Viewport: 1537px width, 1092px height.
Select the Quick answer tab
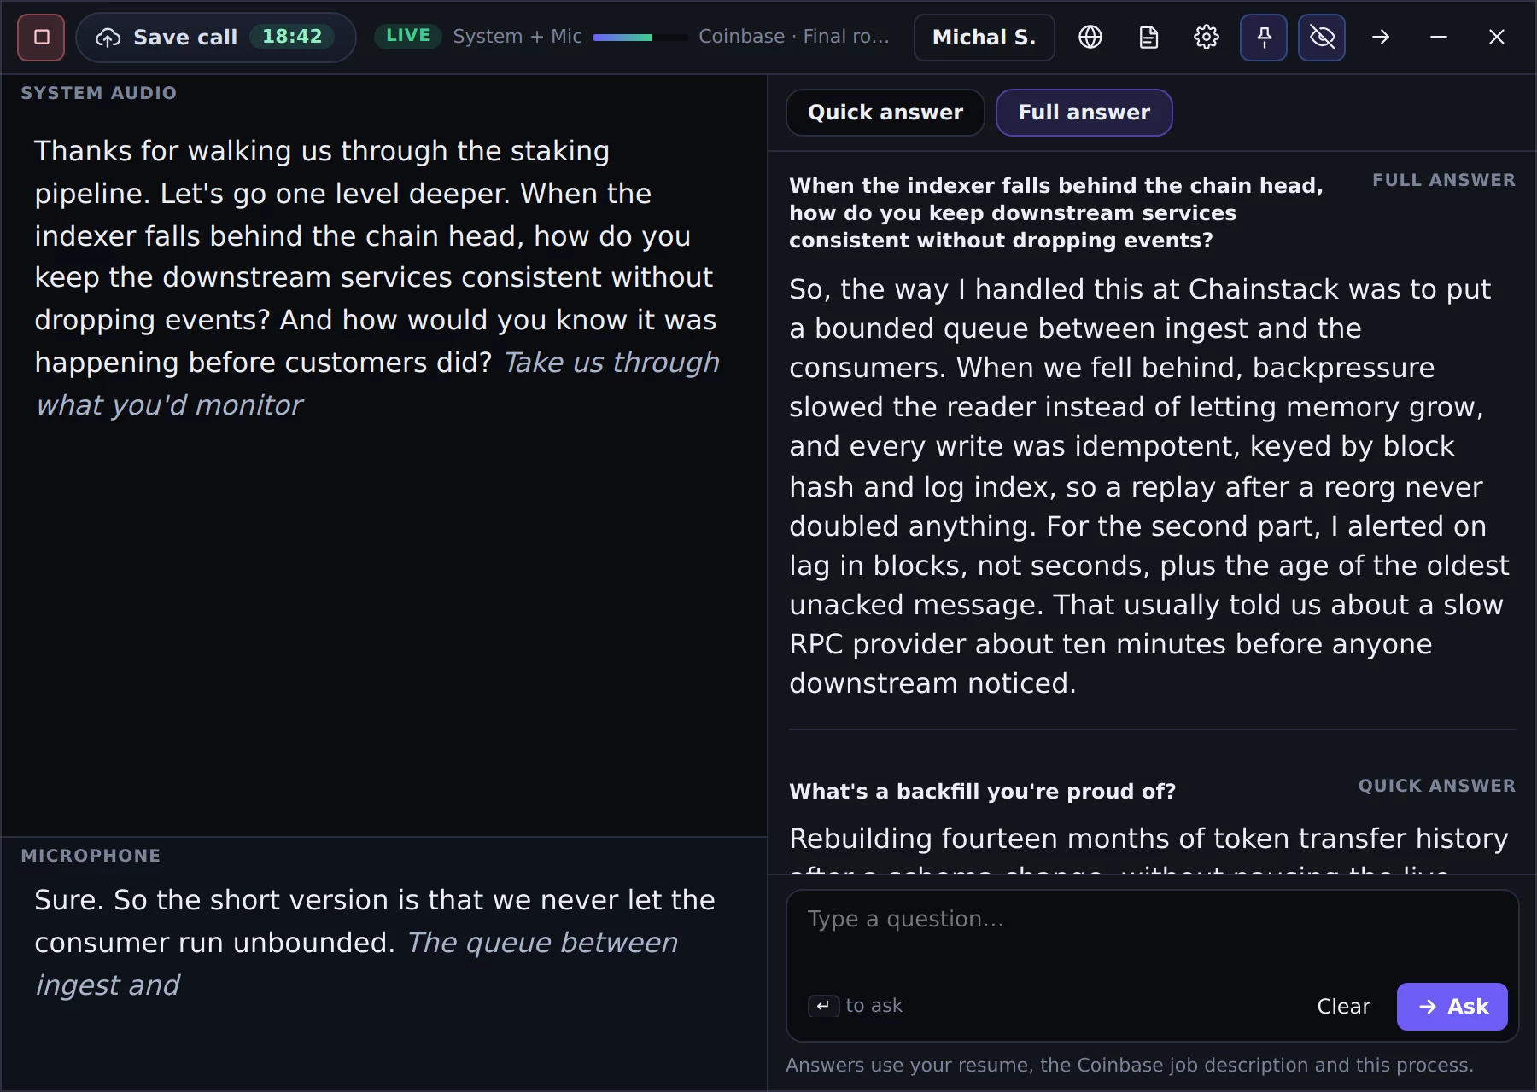885,113
